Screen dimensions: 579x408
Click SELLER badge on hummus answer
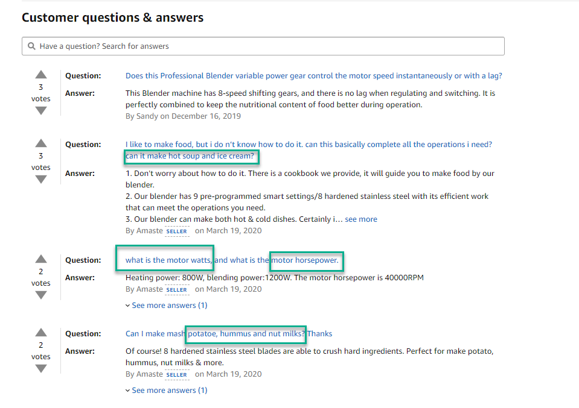[x=177, y=374]
